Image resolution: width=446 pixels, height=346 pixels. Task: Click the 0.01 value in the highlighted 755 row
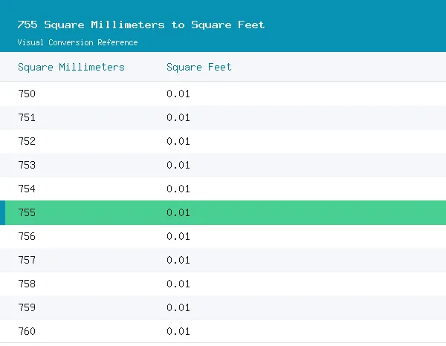click(178, 212)
